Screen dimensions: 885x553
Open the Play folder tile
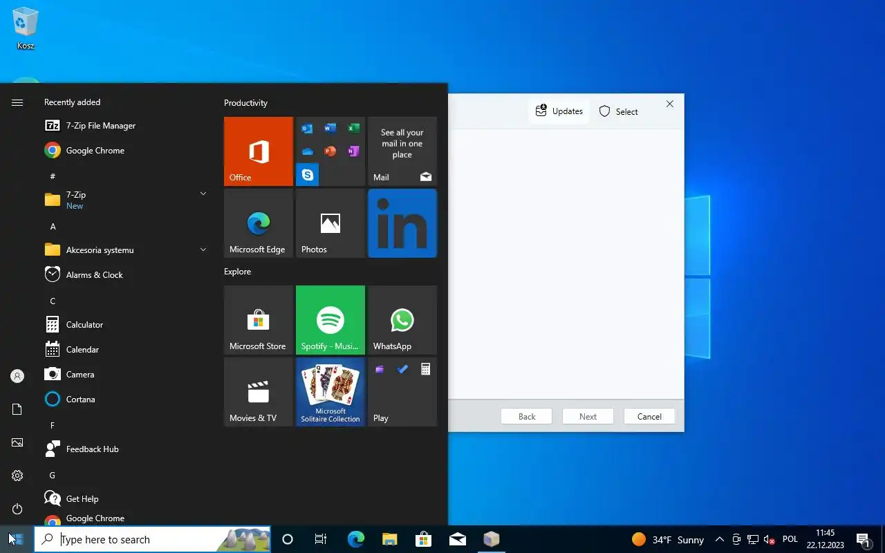point(402,392)
